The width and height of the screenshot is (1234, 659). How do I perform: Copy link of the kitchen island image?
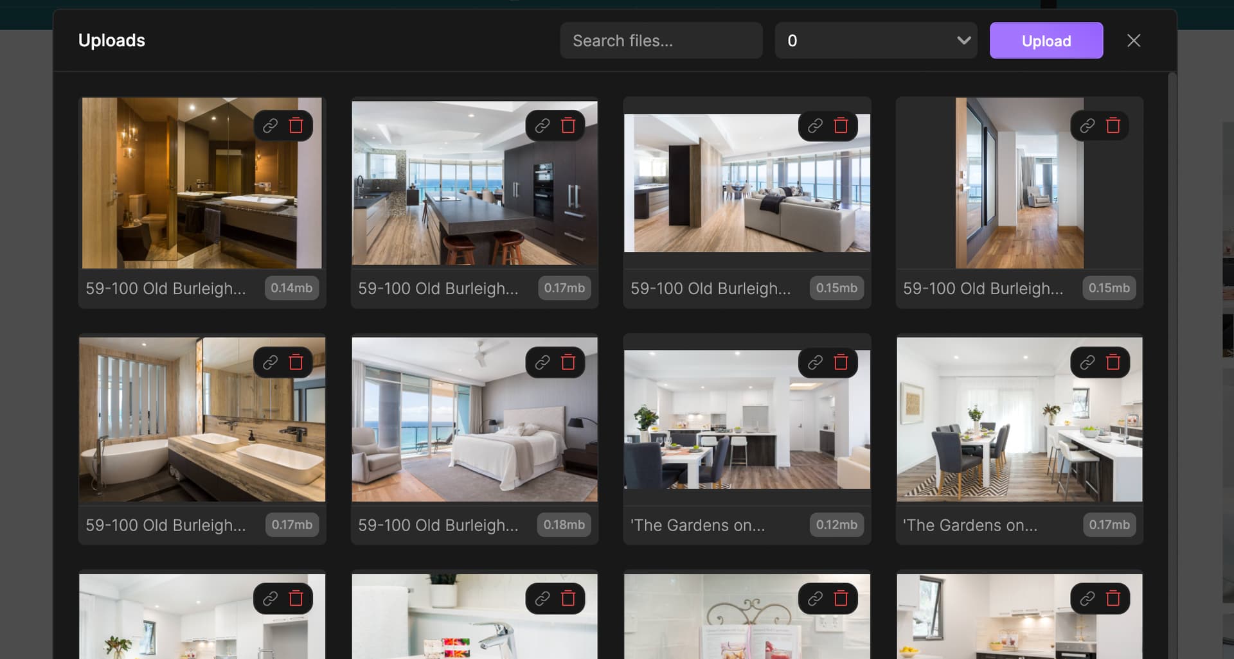click(x=542, y=125)
